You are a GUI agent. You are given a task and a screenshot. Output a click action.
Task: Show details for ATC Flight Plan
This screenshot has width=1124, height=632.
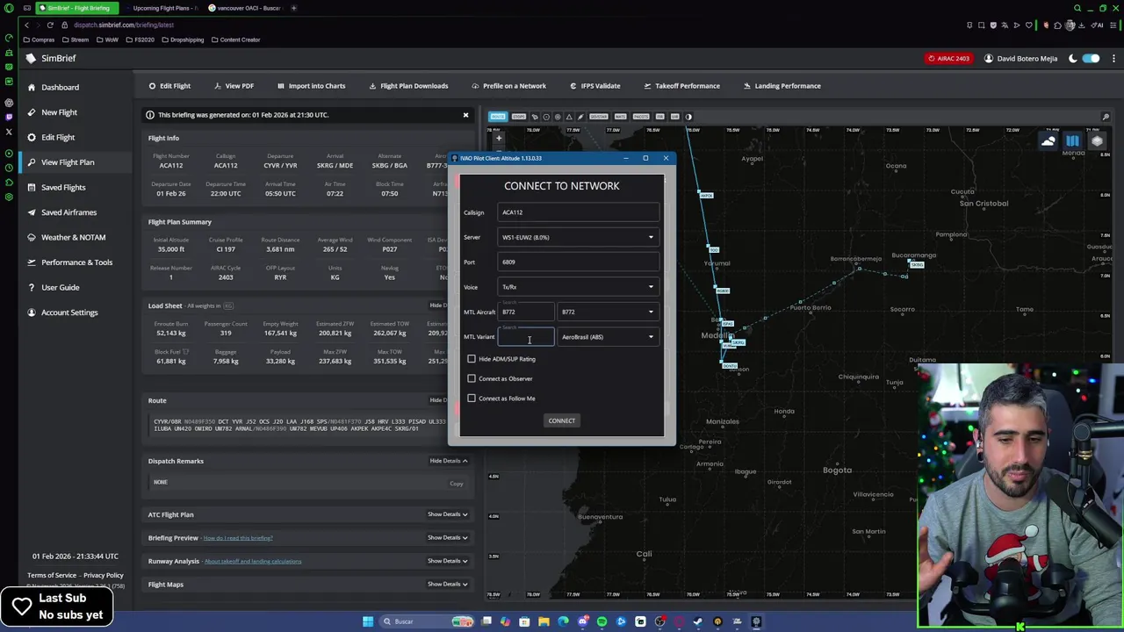tap(448, 514)
